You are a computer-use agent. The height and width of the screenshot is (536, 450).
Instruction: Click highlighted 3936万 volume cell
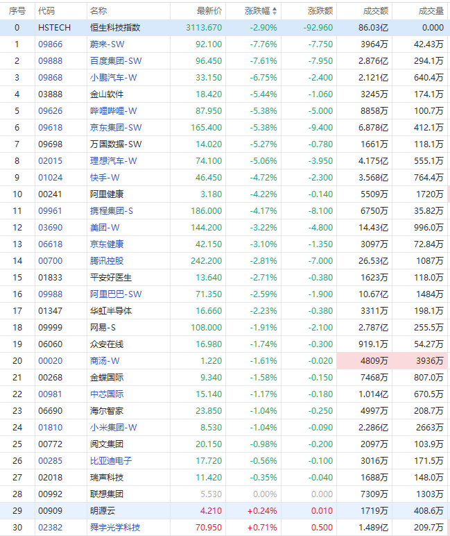point(420,360)
